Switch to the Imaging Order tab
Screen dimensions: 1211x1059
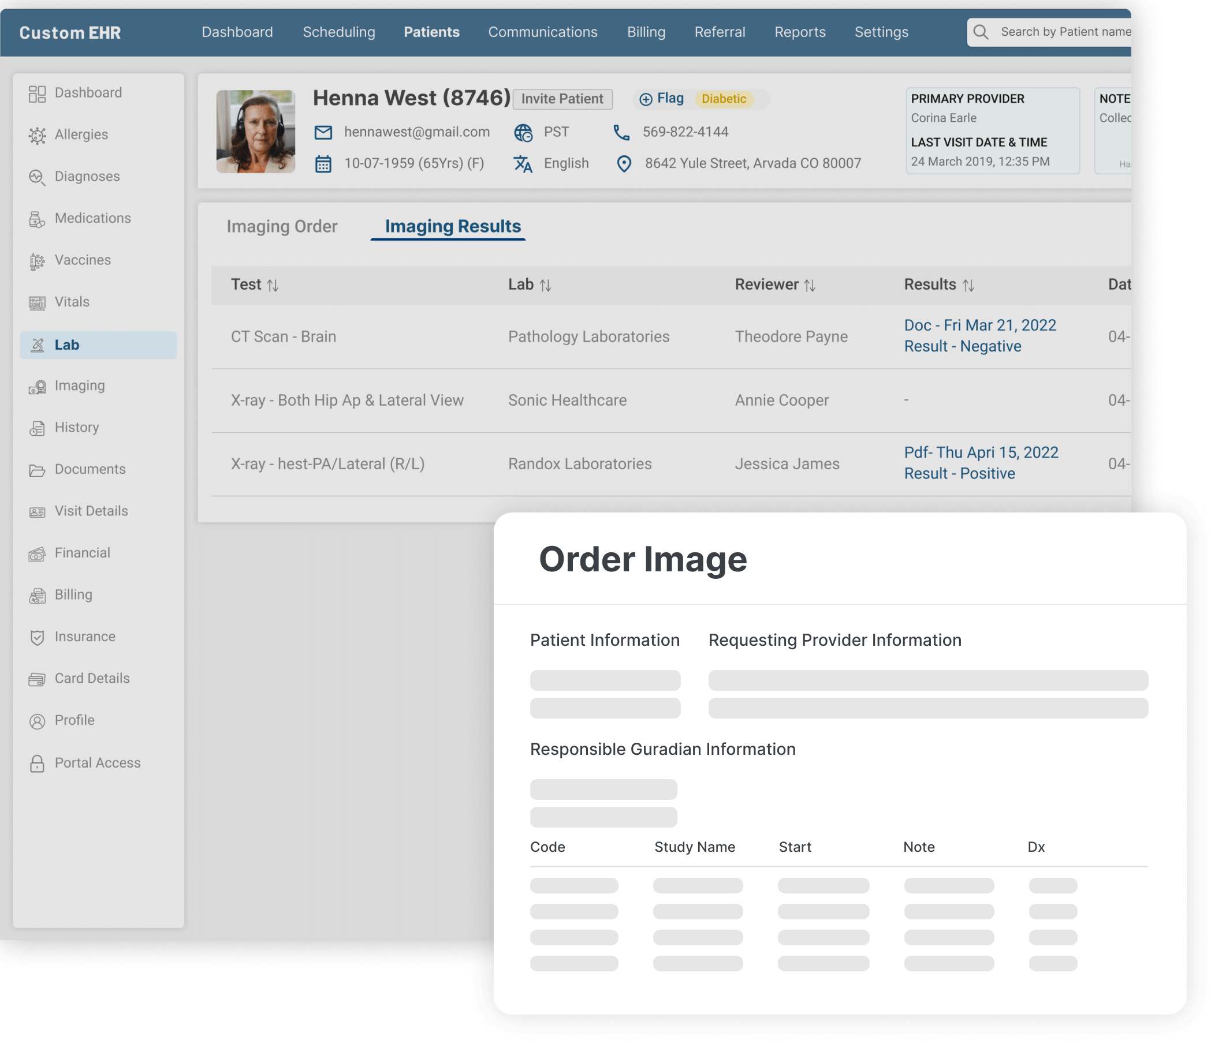point(281,226)
